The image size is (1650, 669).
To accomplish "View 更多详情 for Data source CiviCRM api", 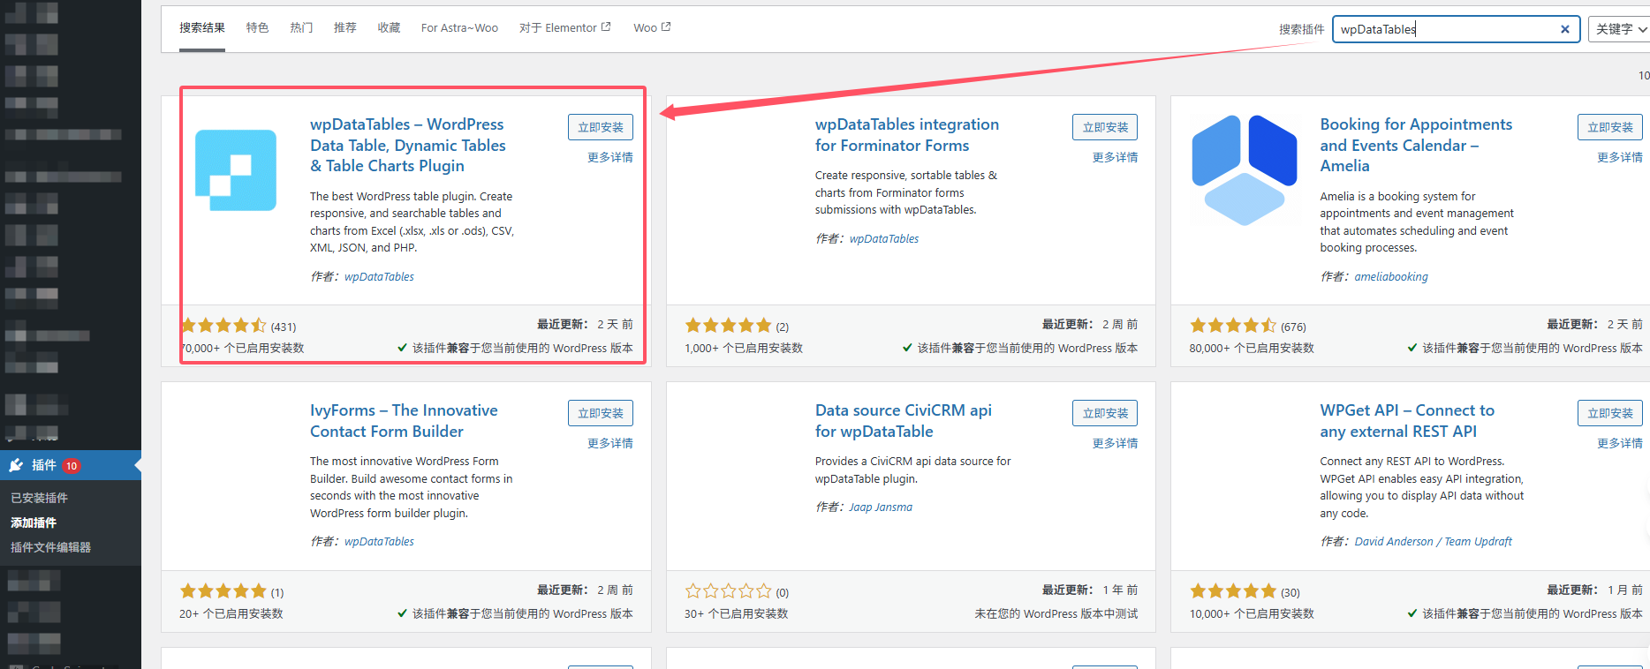I will (x=1115, y=443).
